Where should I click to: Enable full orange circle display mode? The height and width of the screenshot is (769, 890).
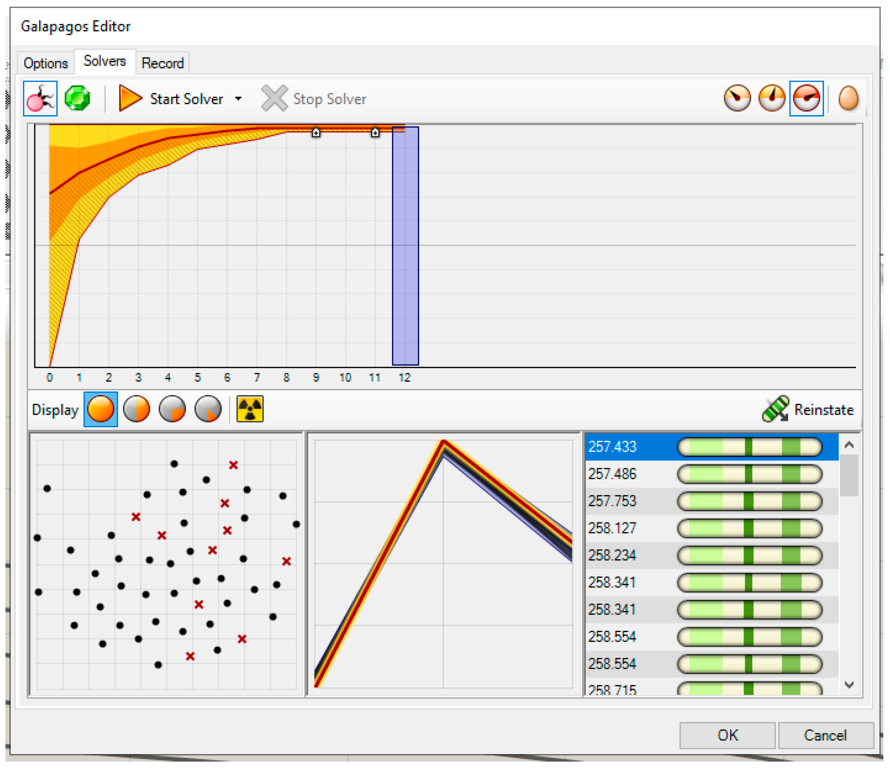click(x=101, y=409)
